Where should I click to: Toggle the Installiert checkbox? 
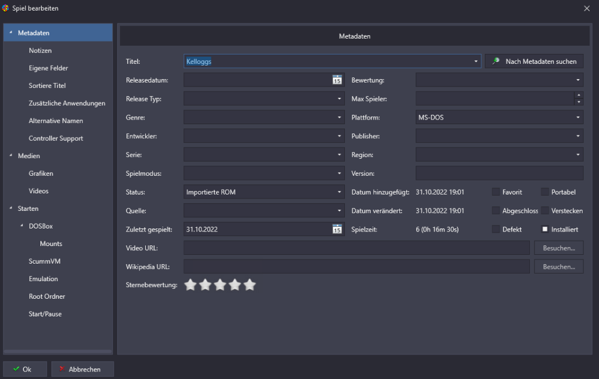click(545, 230)
